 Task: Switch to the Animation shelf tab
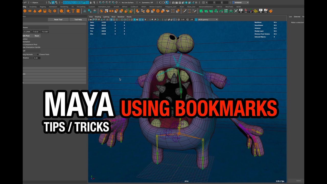pos(53,7)
